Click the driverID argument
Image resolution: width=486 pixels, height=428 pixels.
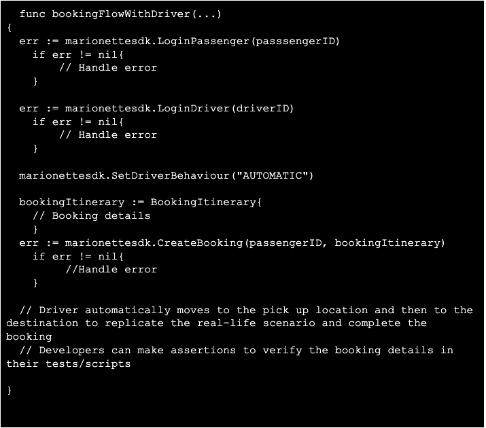coord(263,109)
